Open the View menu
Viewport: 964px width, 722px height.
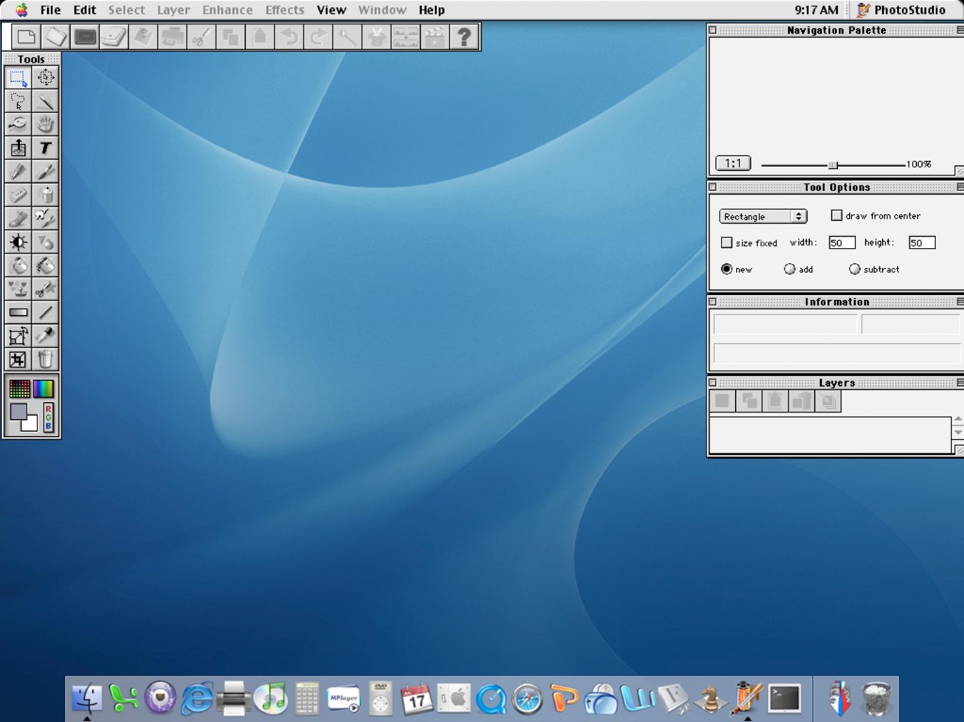click(x=331, y=10)
